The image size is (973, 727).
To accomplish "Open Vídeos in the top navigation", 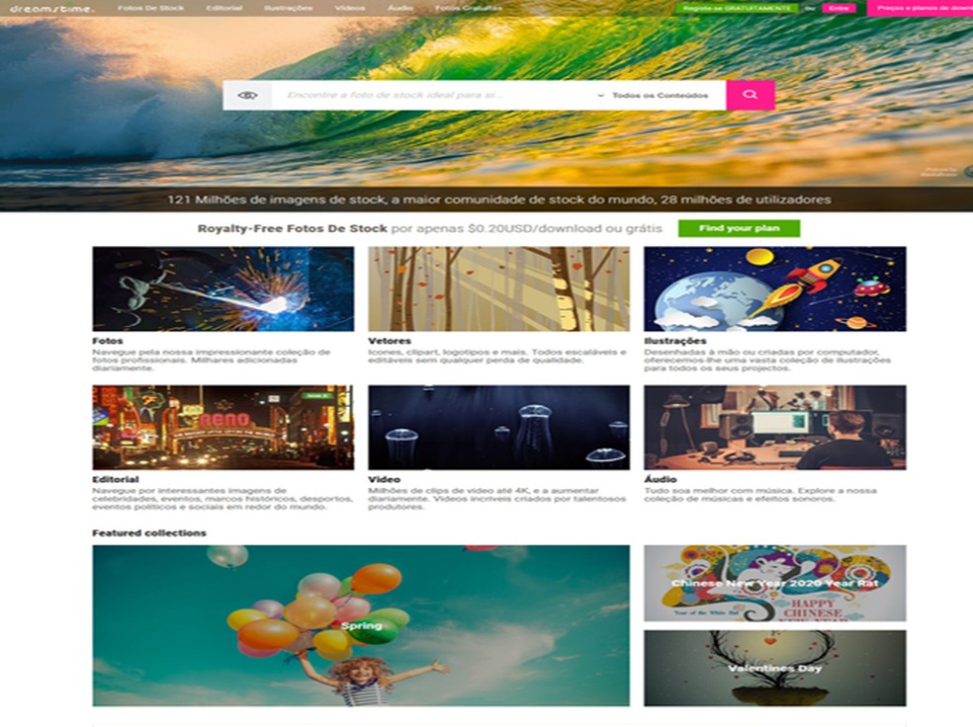I will (349, 8).
